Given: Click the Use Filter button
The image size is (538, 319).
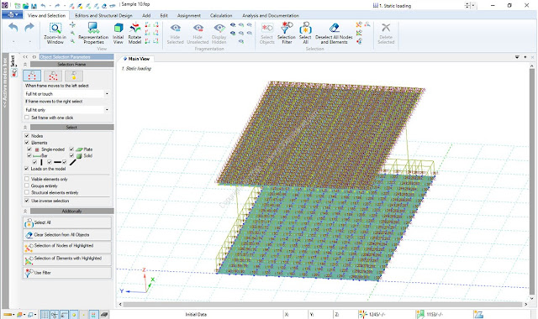Looking at the screenshot, I should [67, 273].
